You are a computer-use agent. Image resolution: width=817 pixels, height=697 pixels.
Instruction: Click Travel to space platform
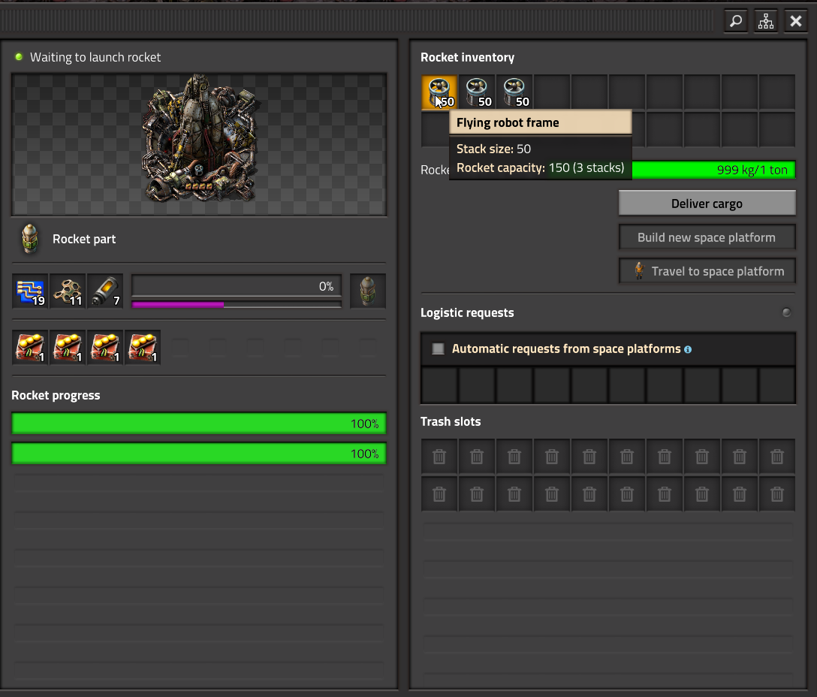[x=707, y=271]
